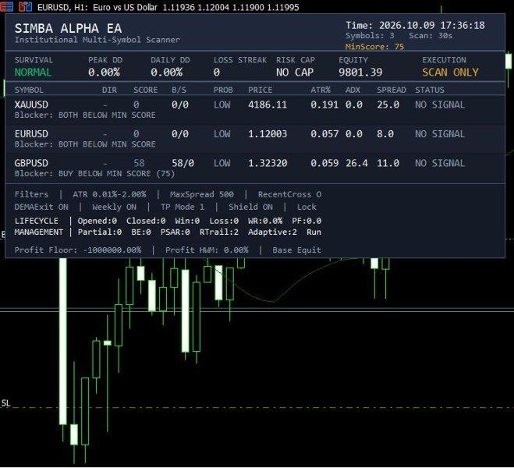Click the TP Mode 1 setting
Viewport: 514px width, 468px height.
click(x=183, y=207)
